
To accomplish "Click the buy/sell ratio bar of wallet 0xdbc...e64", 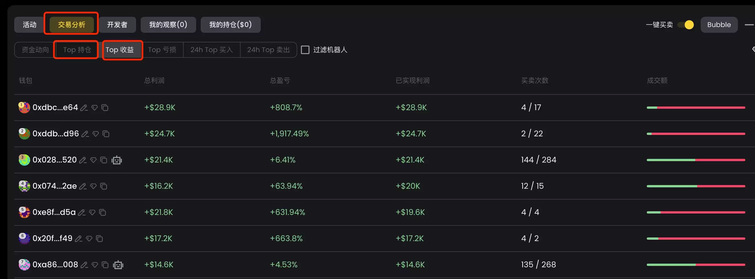I will click(x=696, y=107).
